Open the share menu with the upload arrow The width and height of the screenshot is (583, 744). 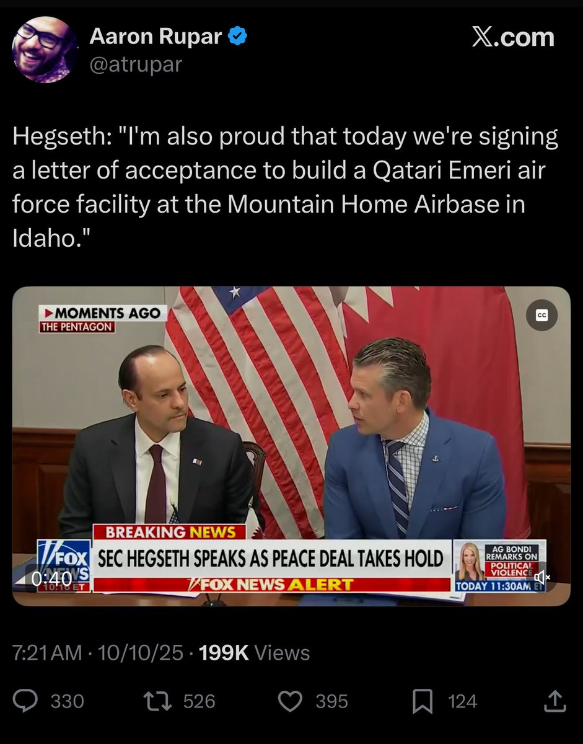[x=555, y=701]
